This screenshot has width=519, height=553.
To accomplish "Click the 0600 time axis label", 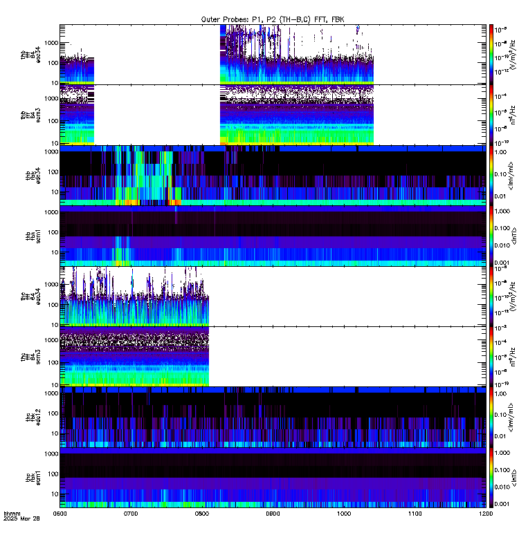I will pyautogui.click(x=60, y=514).
